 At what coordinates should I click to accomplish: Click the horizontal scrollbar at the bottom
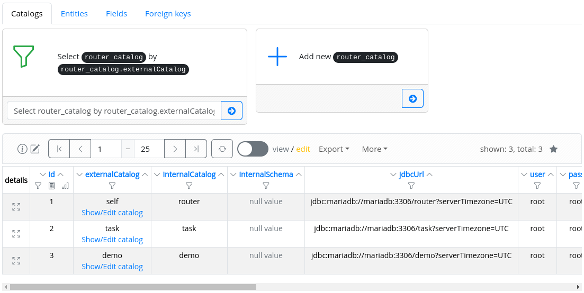click(132, 287)
